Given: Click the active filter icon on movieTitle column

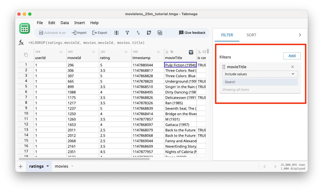Looking at the screenshot, I should [x=191, y=51].
